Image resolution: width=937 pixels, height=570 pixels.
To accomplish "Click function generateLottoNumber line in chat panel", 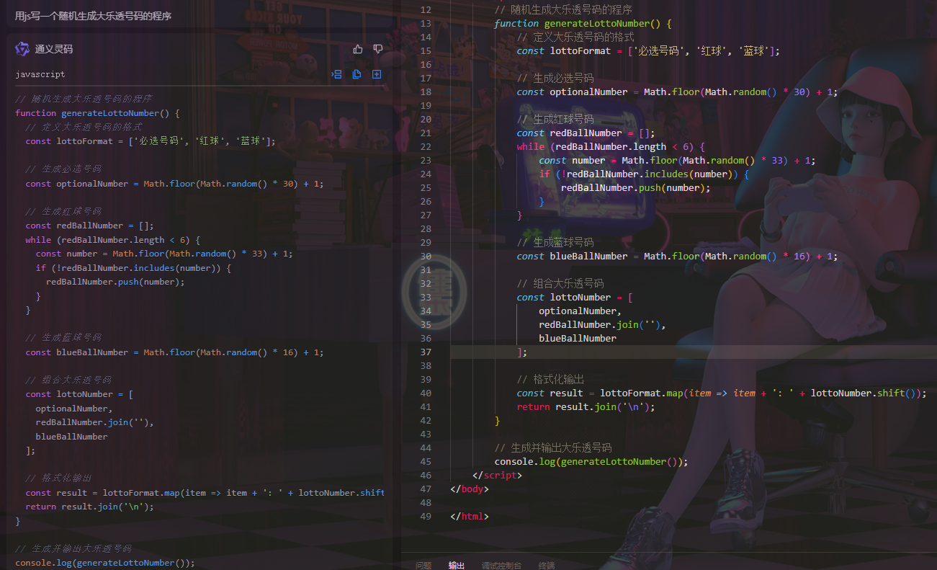I will [97, 113].
